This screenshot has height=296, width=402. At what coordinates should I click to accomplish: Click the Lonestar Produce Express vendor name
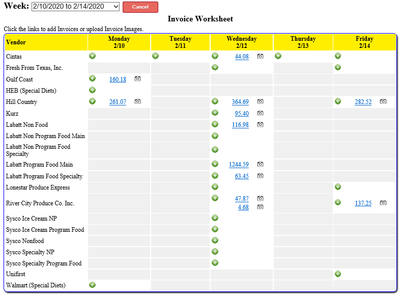[x=38, y=187]
